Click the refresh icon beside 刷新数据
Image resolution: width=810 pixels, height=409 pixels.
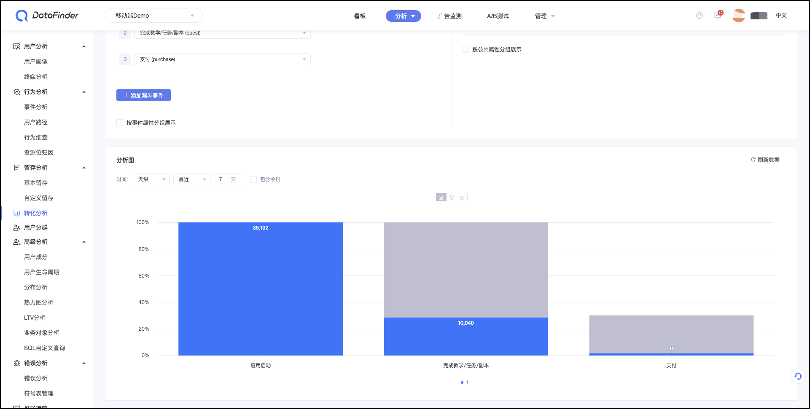(x=753, y=160)
